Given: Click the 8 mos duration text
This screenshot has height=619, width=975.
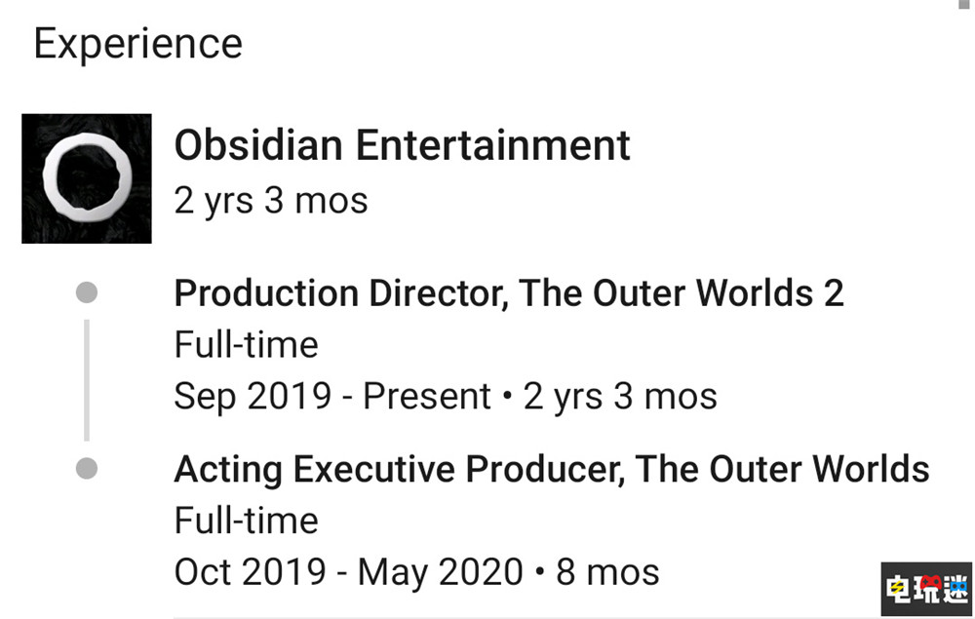Looking at the screenshot, I should pyautogui.click(x=607, y=571).
